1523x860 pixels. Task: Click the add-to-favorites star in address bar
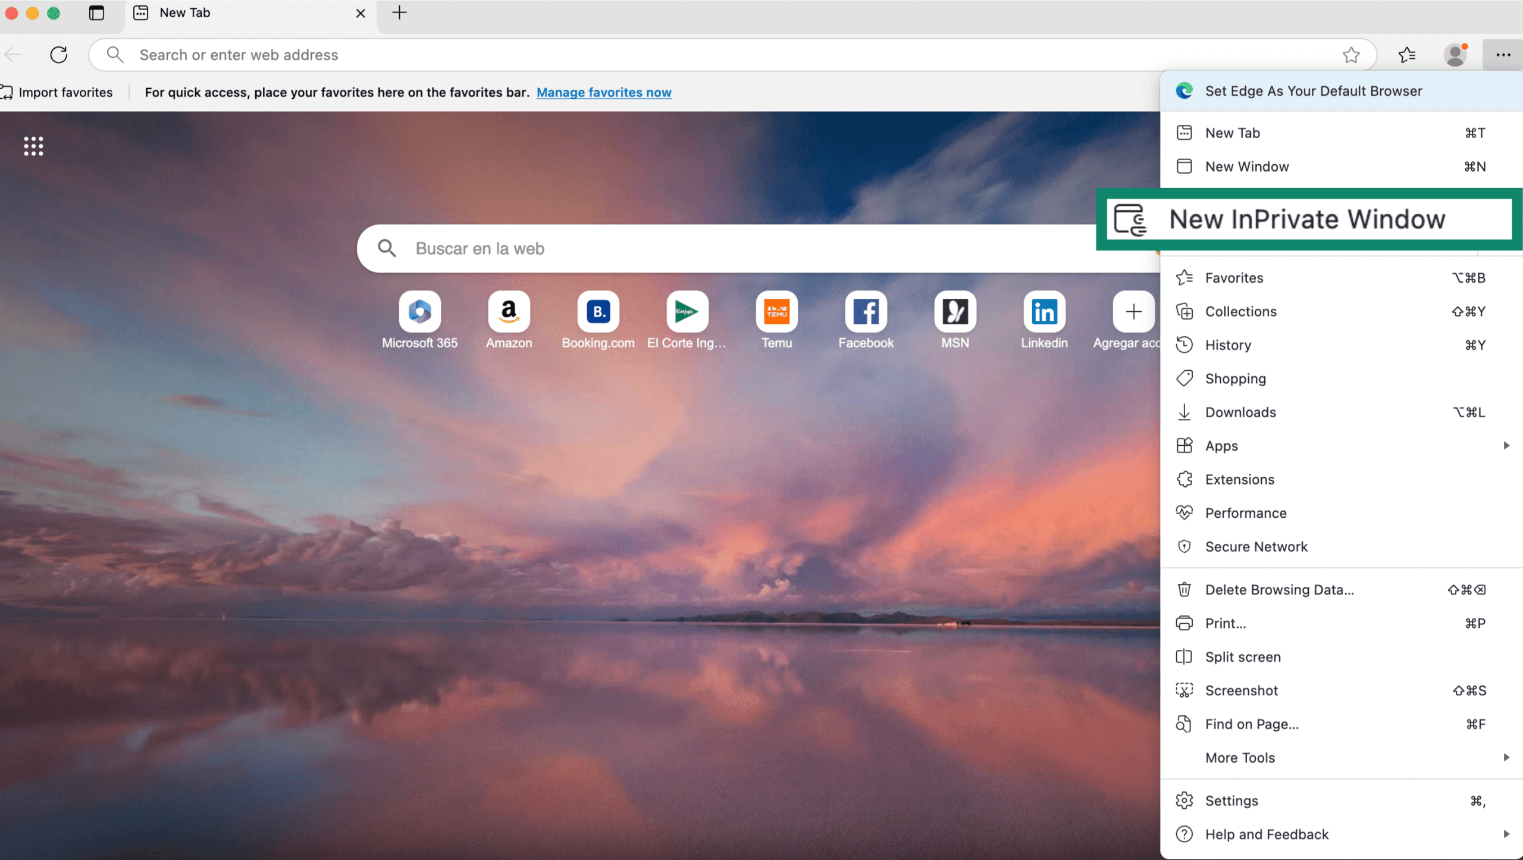1352,55
